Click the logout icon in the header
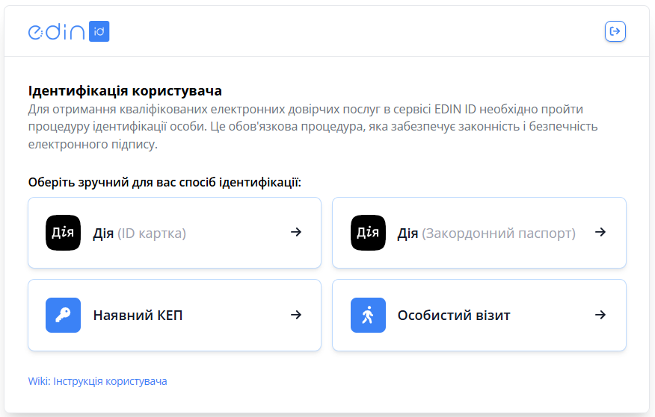 pos(615,31)
